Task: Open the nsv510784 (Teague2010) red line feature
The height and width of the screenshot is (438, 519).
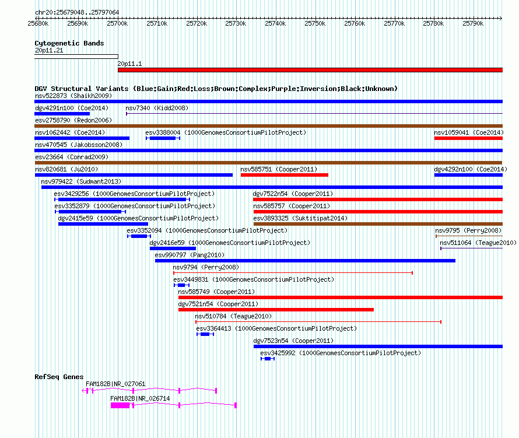Action: coord(318,322)
